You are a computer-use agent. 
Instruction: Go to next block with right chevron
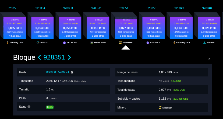pos(69,57)
